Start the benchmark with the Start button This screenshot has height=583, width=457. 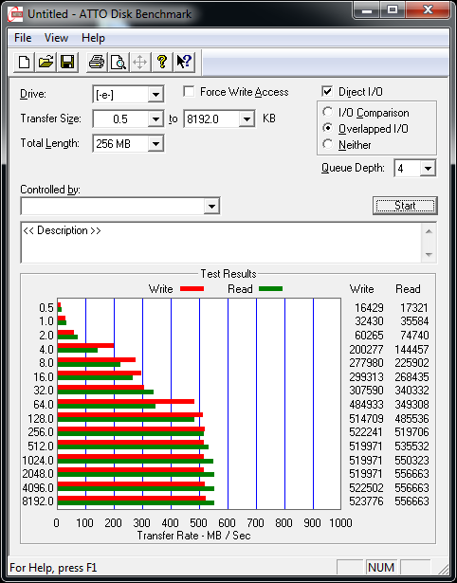405,206
